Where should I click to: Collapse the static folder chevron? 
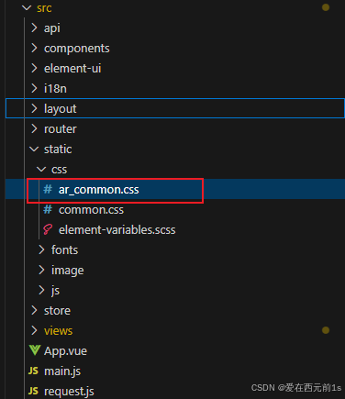(x=34, y=149)
